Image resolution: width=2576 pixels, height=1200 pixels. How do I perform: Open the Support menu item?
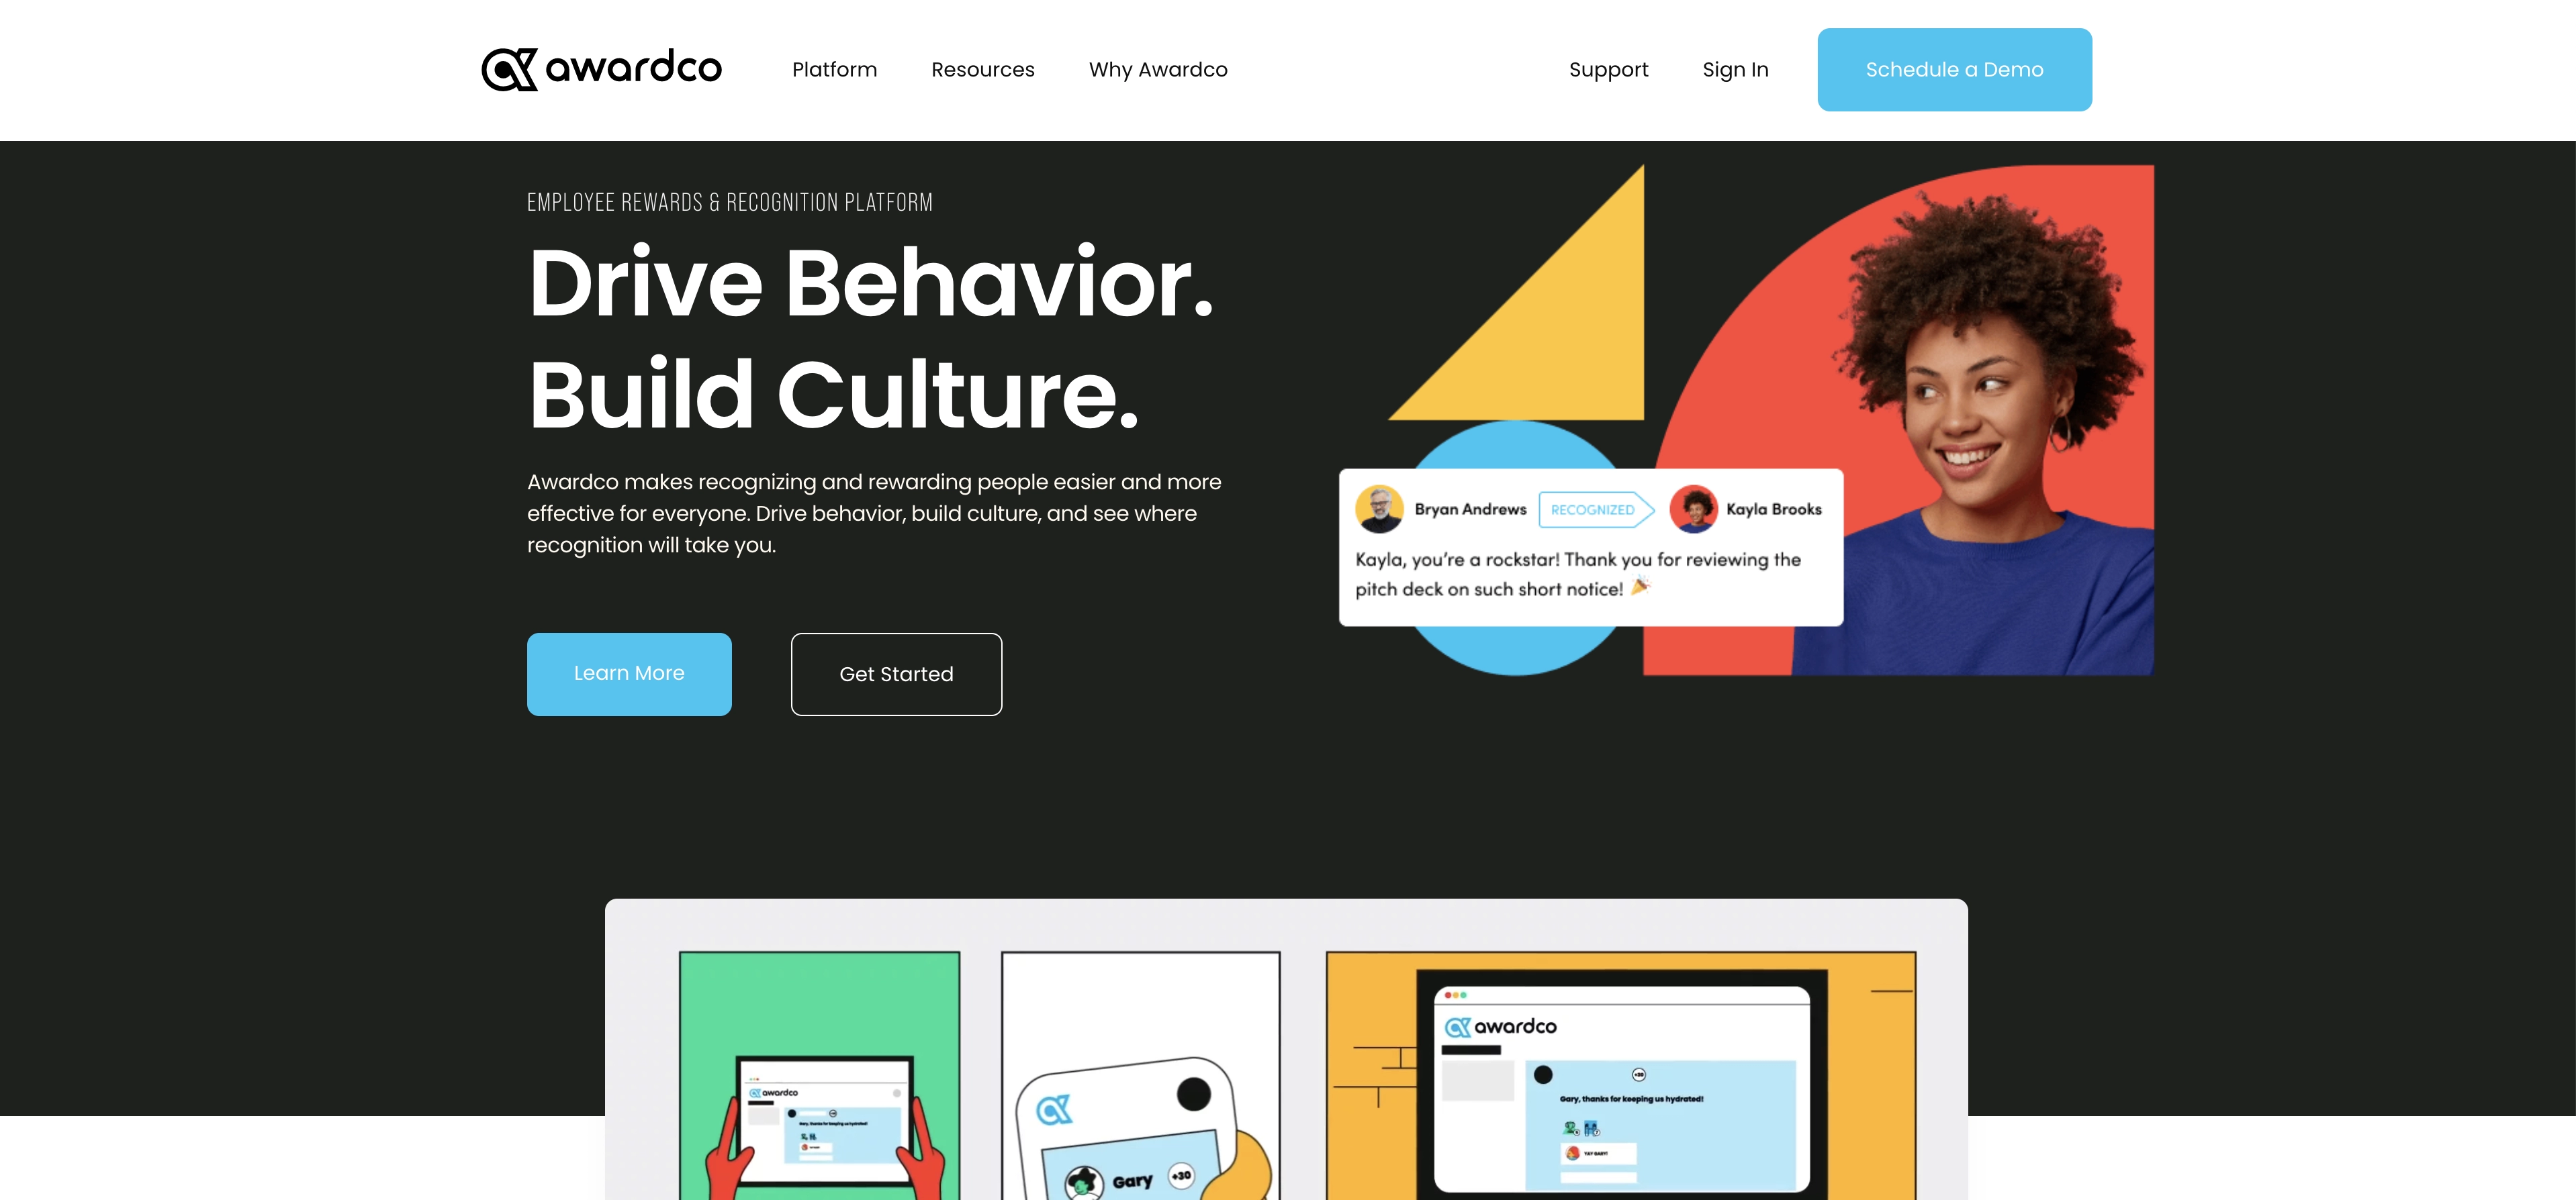point(1608,69)
